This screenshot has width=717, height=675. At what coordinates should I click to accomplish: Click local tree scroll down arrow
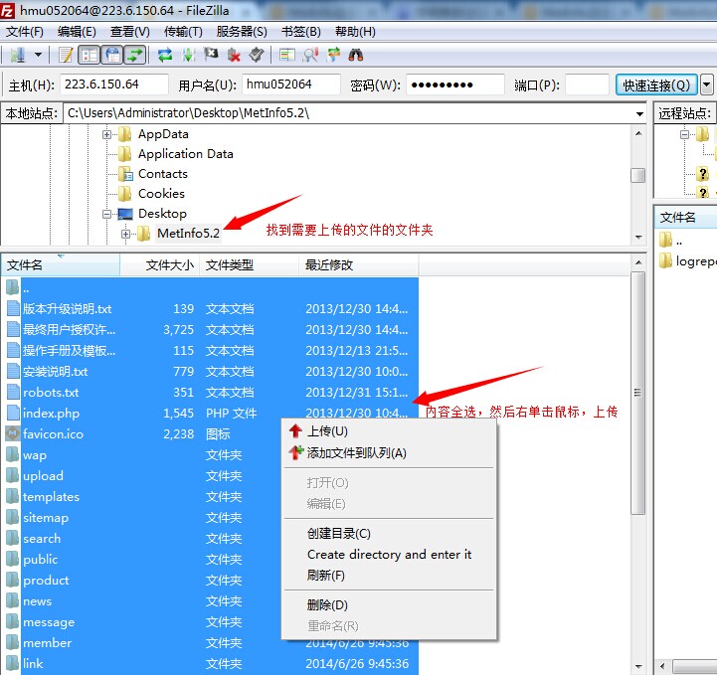(x=638, y=238)
